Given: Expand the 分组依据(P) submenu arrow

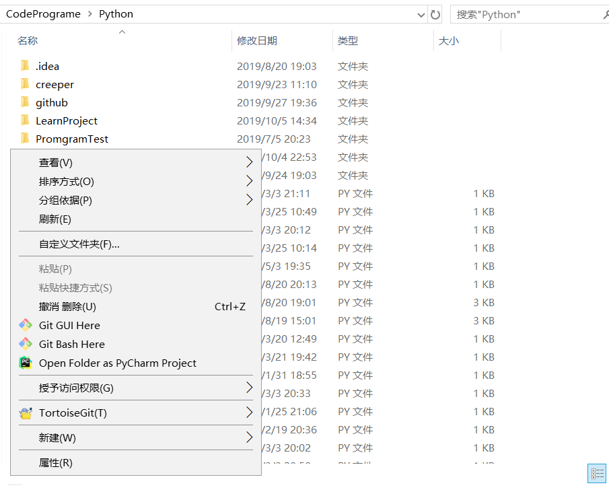Looking at the screenshot, I should point(250,200).
